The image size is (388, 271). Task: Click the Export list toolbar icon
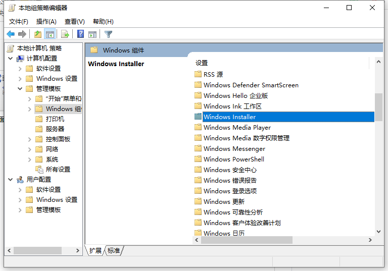click(x=65, y=34)
